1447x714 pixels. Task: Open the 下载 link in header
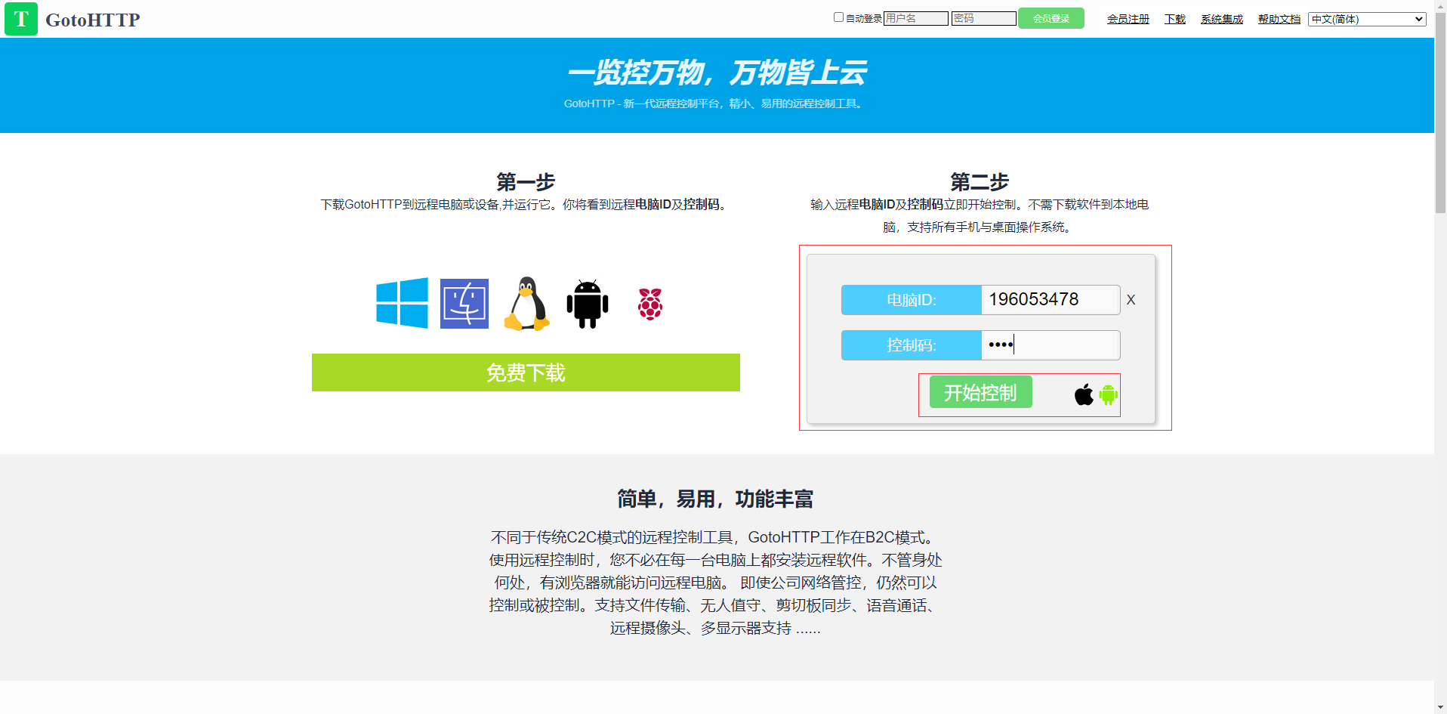pos(1175,19)
